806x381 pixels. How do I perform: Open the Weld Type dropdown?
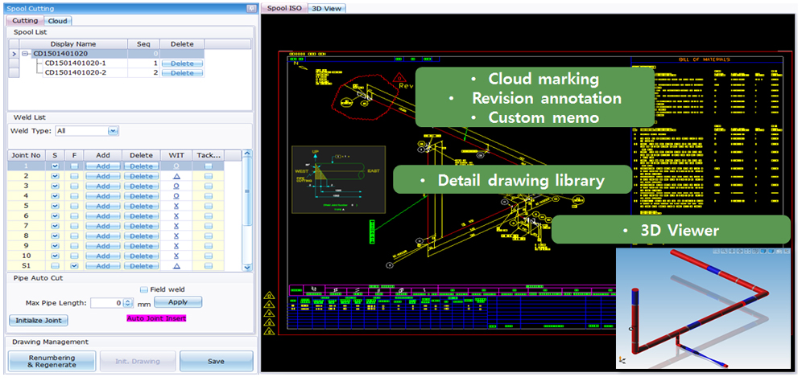coord(113,130)
